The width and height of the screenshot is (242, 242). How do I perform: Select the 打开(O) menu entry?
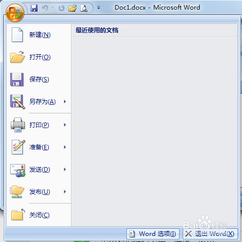tap(39, 57)
